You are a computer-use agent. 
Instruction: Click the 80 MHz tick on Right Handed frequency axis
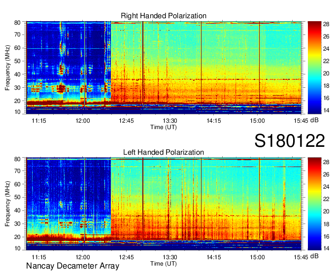click(x=18, y=23)
